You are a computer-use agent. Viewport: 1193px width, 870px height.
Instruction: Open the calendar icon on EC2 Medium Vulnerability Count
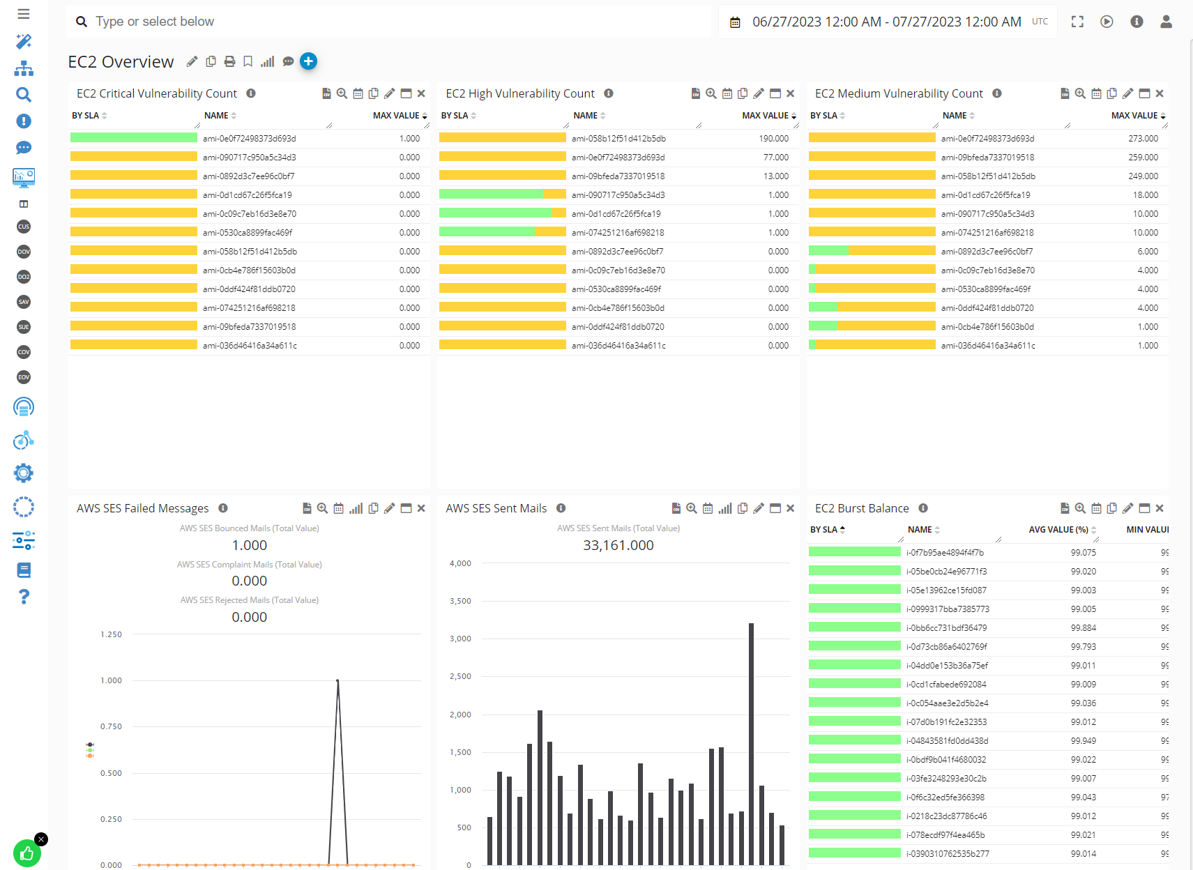point(1096,93)
